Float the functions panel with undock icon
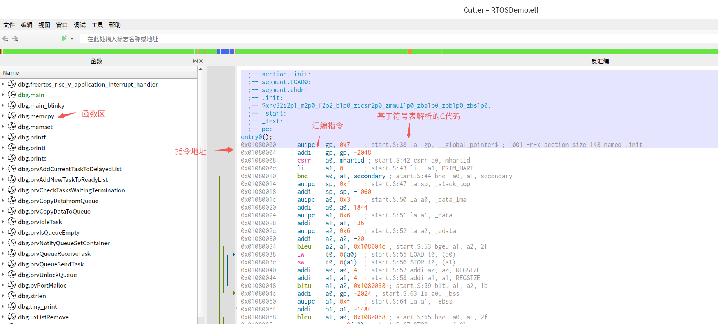 pyautogui.click(x=195, y=61)
